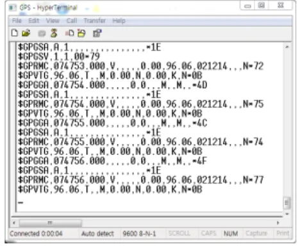The width and height of the screenshot is (300, 247).
Task: Click the Call (phone) toolbar icon
Action: coord(42,33)
